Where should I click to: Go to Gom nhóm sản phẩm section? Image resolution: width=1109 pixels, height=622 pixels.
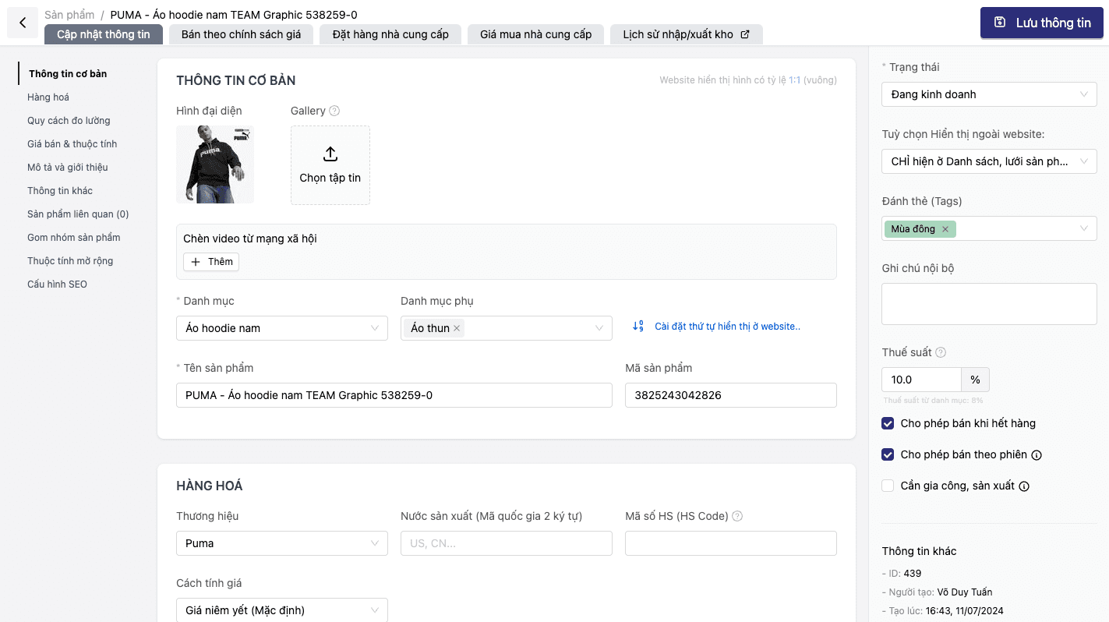pyautogui.click(x=74, y=238)
